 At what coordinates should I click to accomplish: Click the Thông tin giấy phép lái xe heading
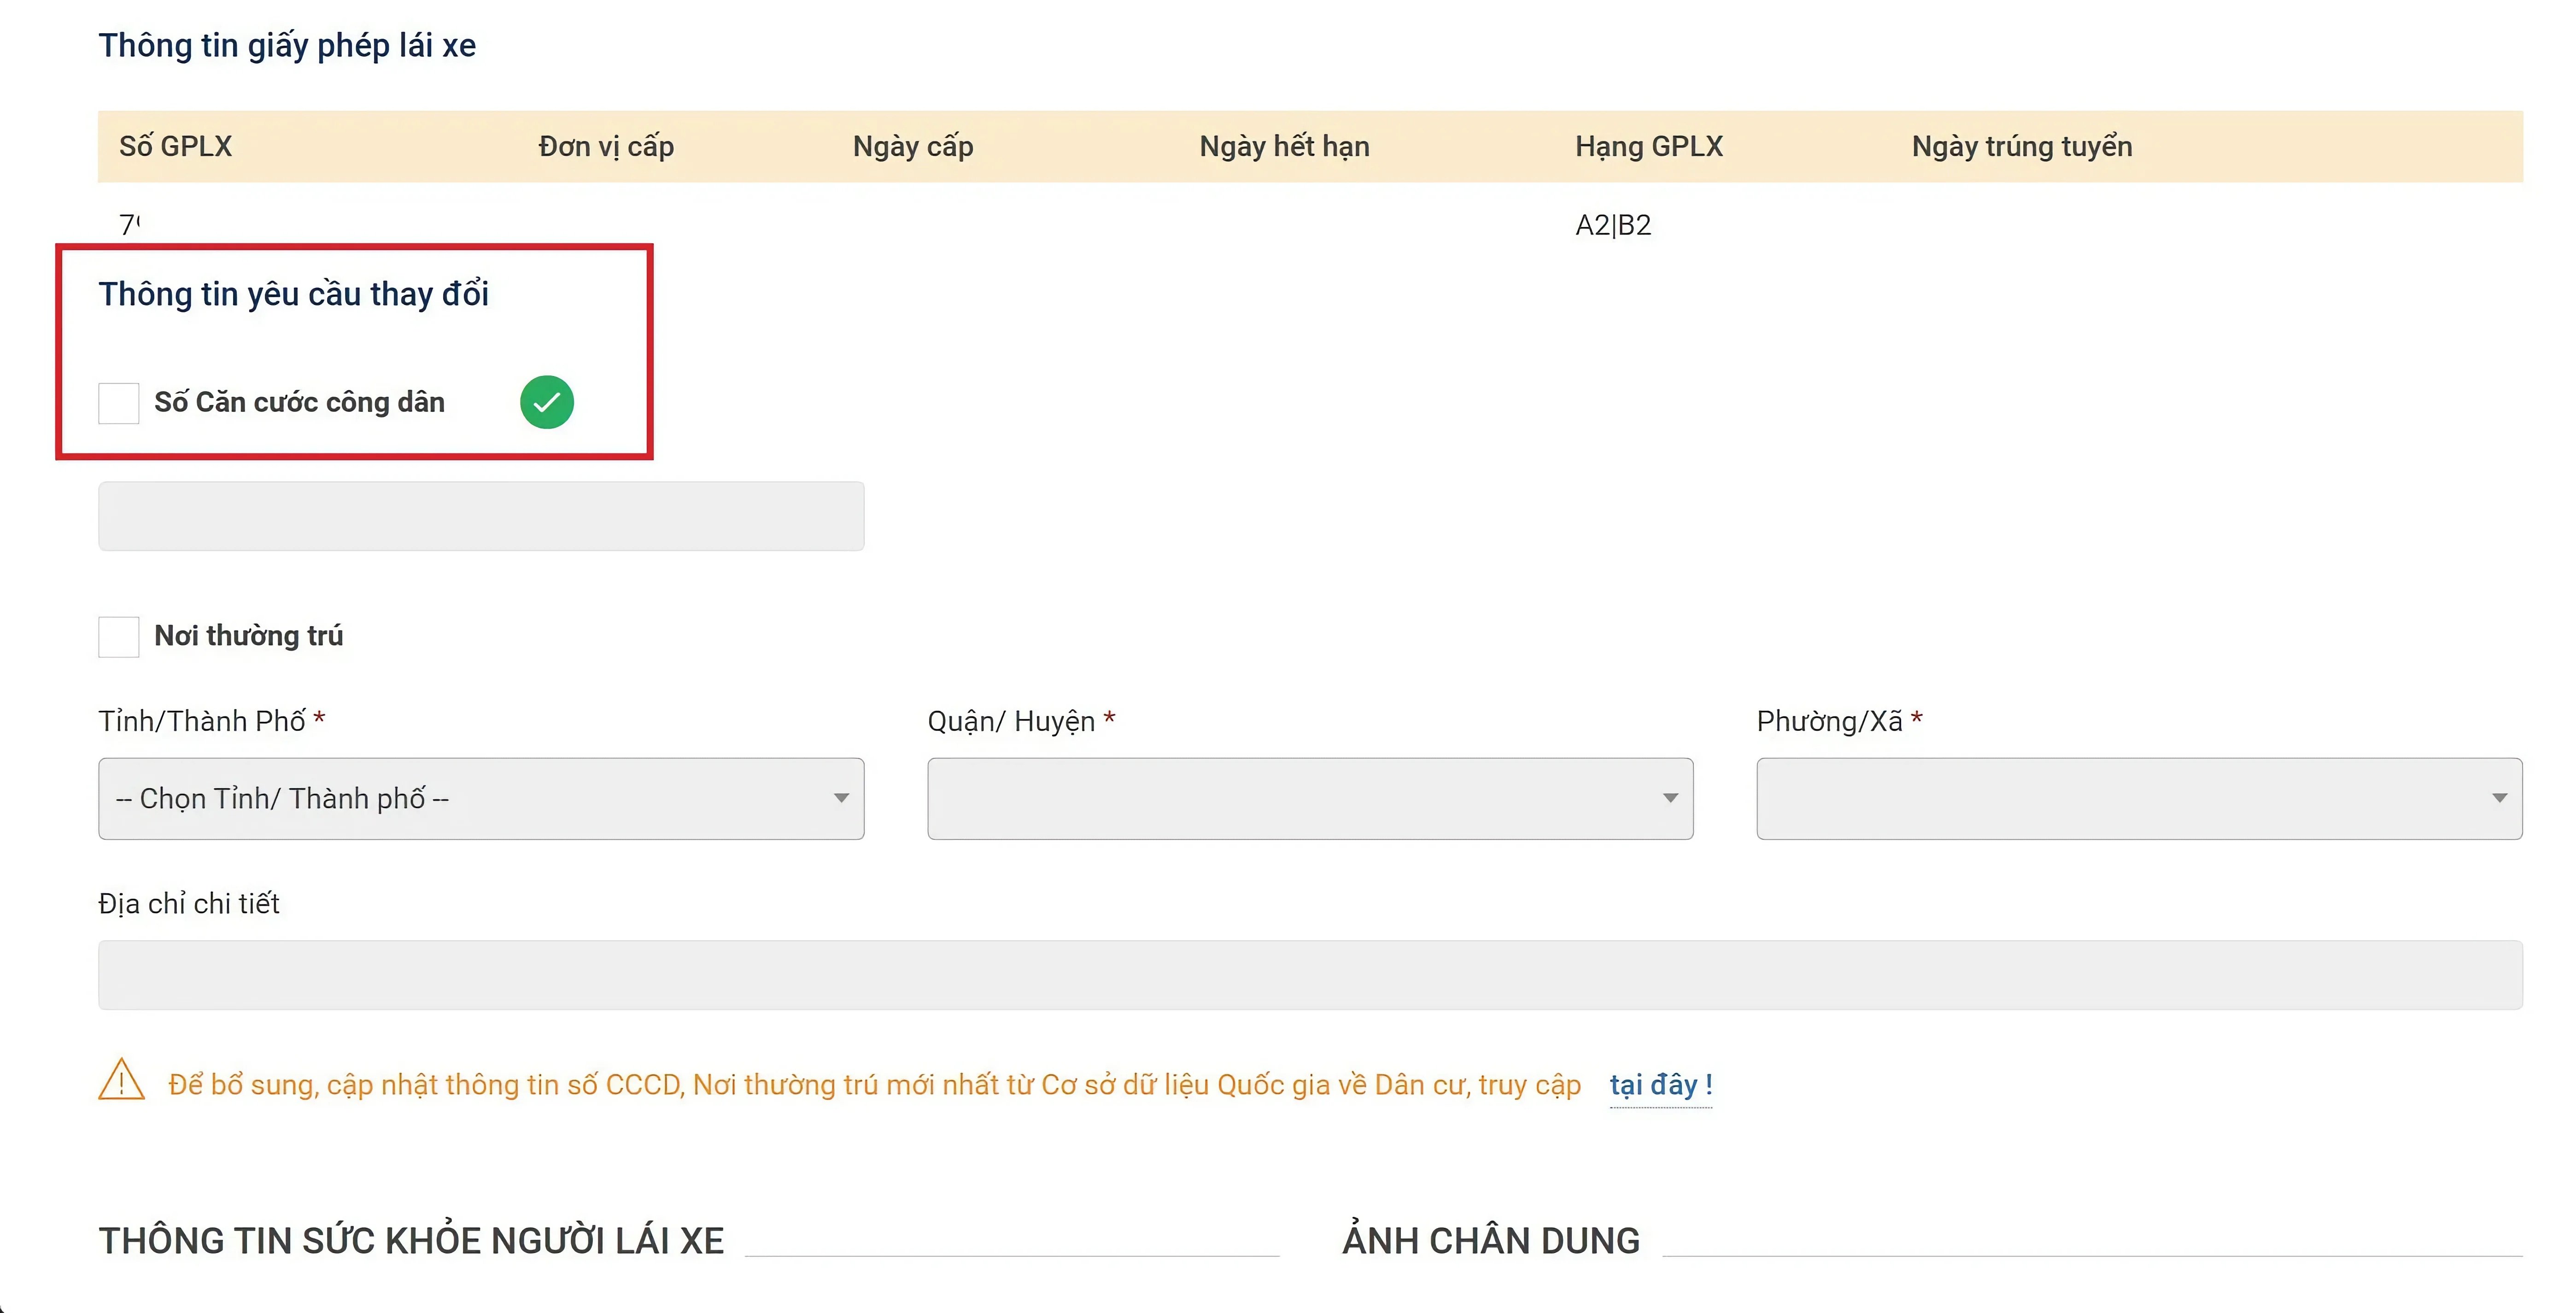(287, 46)
